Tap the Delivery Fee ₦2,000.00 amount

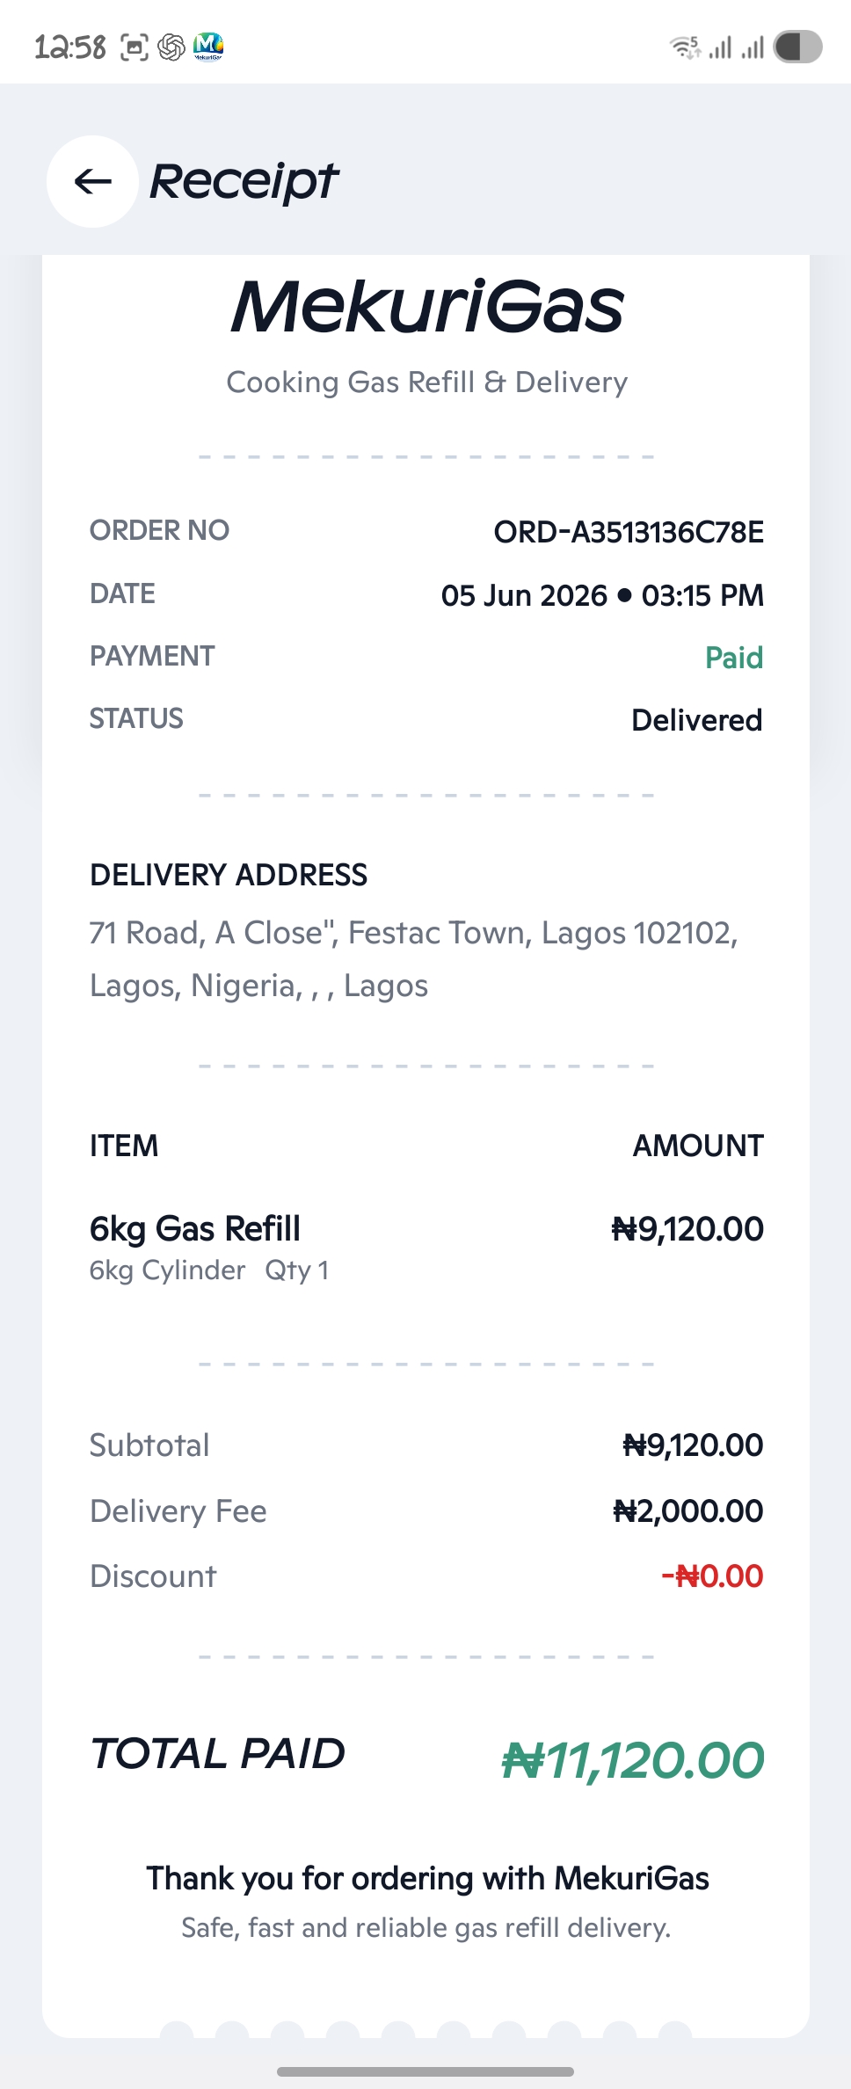(x=688, y=1511)
